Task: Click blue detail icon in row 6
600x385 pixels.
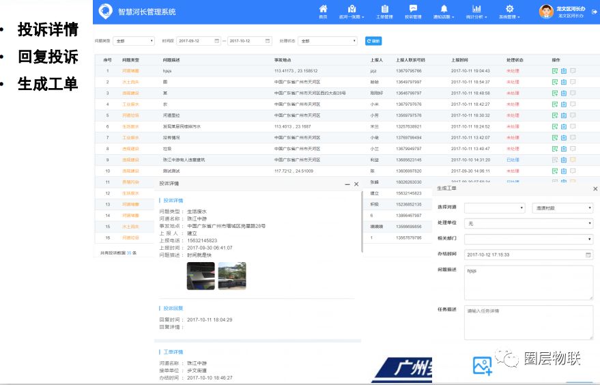Action: [564, 126]
